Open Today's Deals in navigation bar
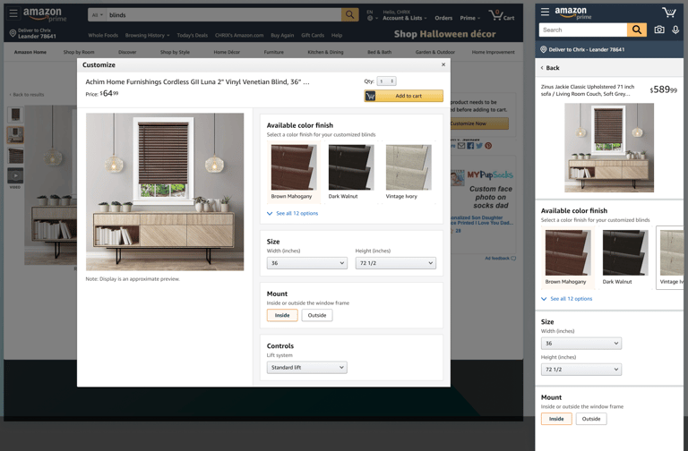 [193, 35]
